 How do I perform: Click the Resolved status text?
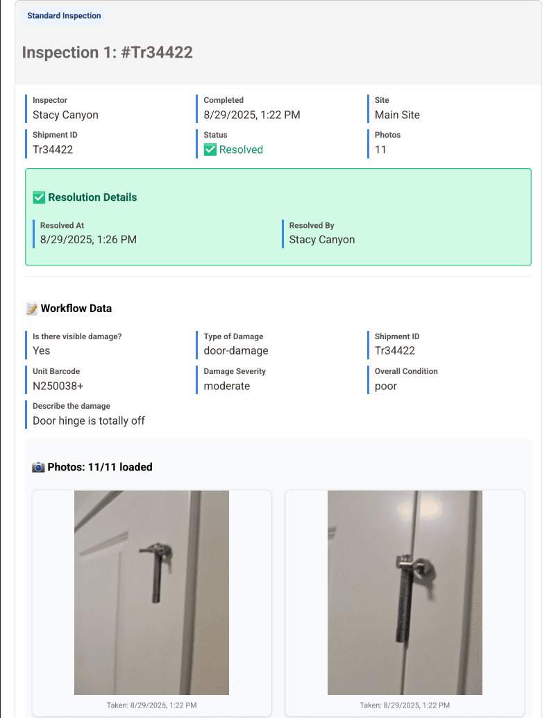point(241,149)
